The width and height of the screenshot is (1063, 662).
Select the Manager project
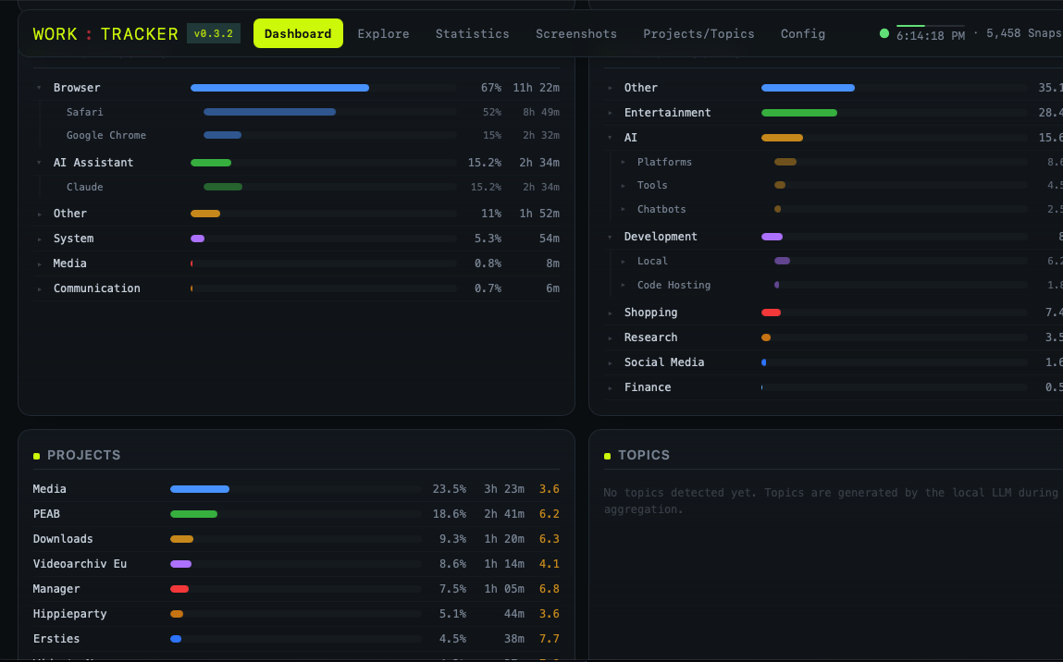pyautogui.click(x=296, y=590)
